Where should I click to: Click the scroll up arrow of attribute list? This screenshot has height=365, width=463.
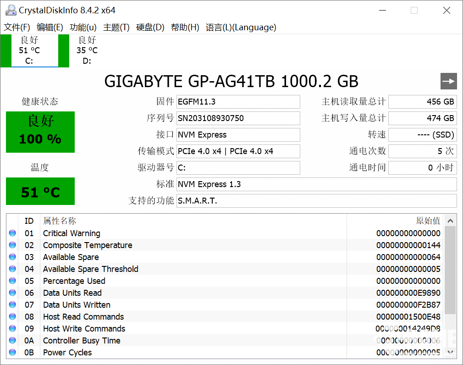click(451, 221)
